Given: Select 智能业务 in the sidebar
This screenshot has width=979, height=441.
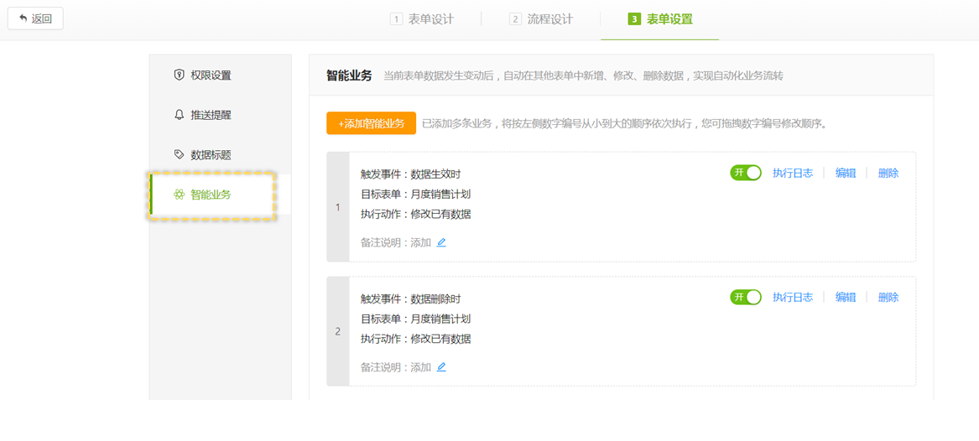Looking at the screenshot, I should tap(221, 195).
